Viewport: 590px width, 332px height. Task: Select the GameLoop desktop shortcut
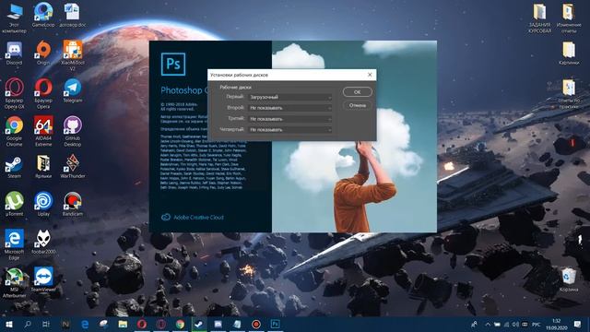point(43,15)
